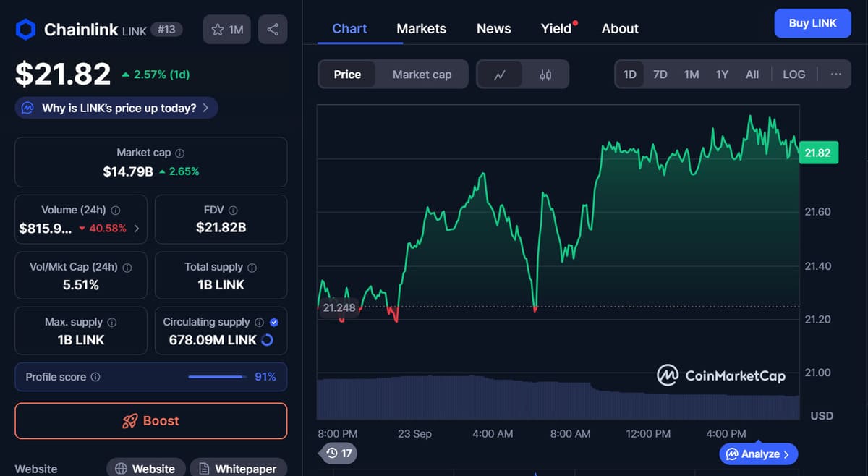Select the Market cap view toggle

click(x=422, y=75)
